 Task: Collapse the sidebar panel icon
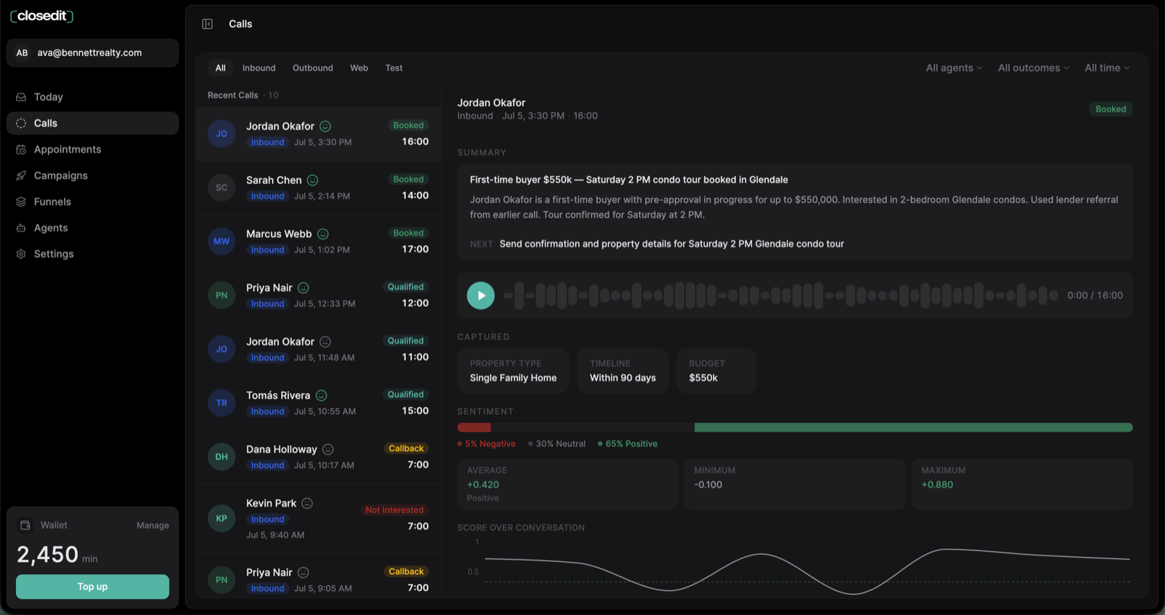[208, 24]
